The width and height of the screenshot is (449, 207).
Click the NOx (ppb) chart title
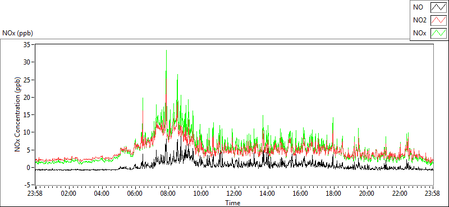(x=17, y=33)
